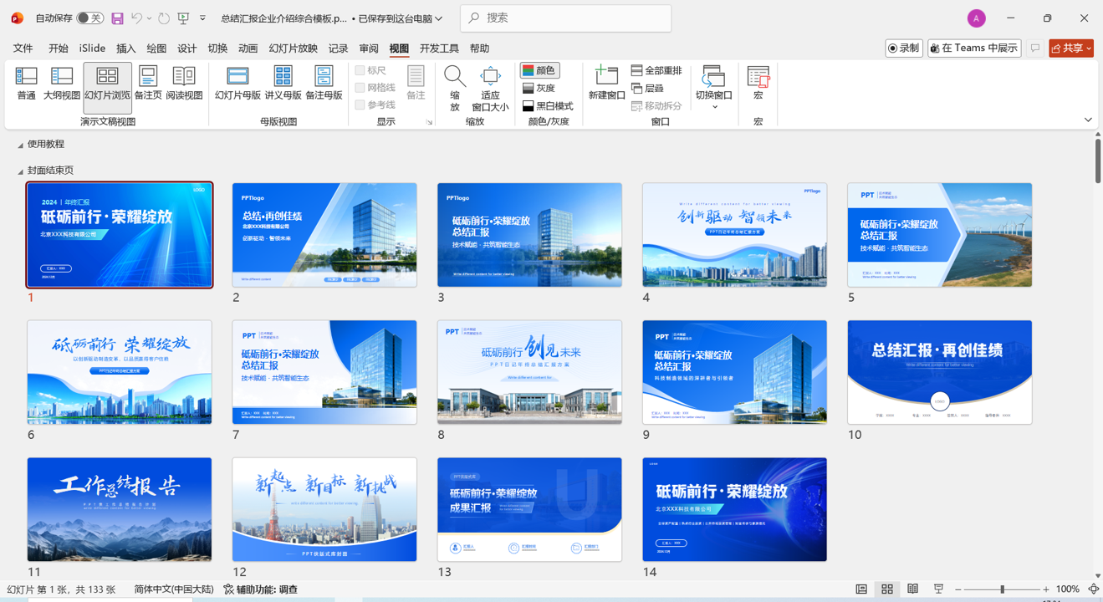Select slide 12 thumbnail
Screen dimensions: 1103x602
click(x=324, y=509)
